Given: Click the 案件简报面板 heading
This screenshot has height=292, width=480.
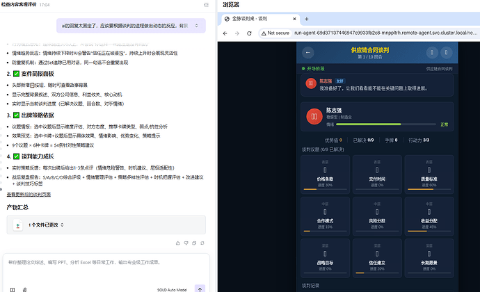Looking at the screenshot, I should pos(38,74).
